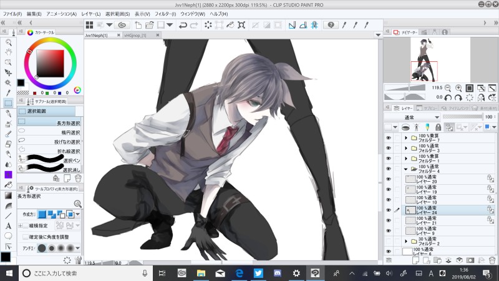The height and width of the screenshot is (281, 499).
Task: Click the Undo arrow in toolbar
Action: pyautogui.click(x=183, y=25)
